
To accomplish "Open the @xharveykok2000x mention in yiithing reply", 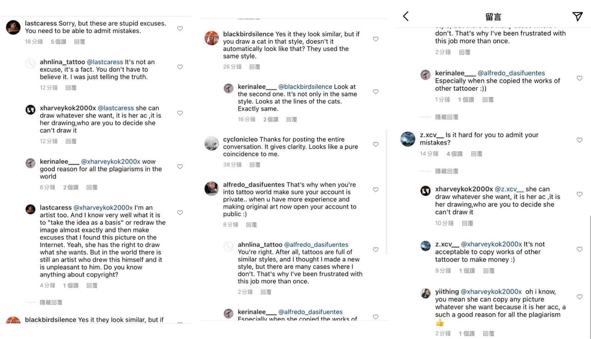I will click(491, 291).
